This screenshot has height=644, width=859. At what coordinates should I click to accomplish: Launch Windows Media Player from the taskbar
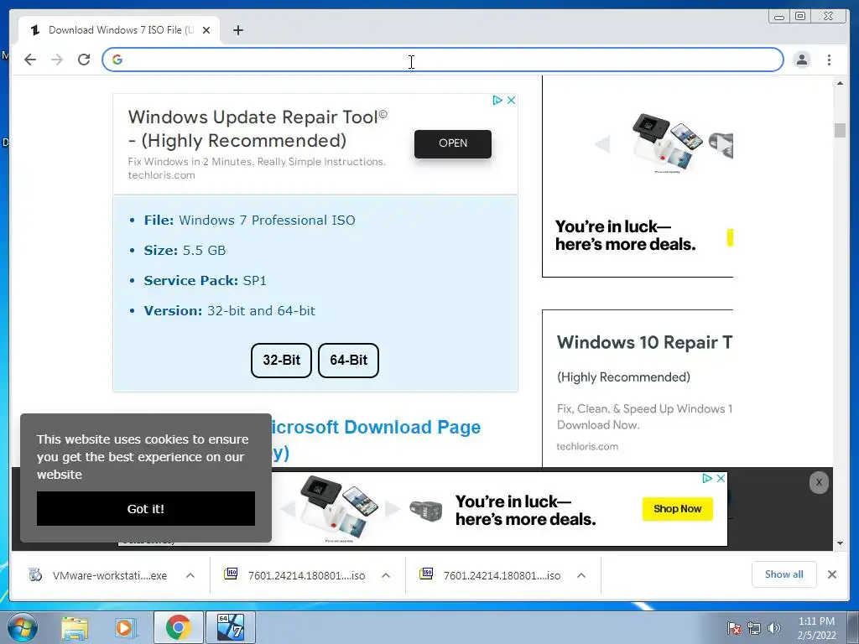tap(125, 627)
